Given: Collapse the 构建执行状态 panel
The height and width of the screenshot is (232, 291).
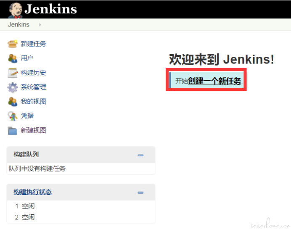Looking at the screenshot, I should [x=140, y=192].
